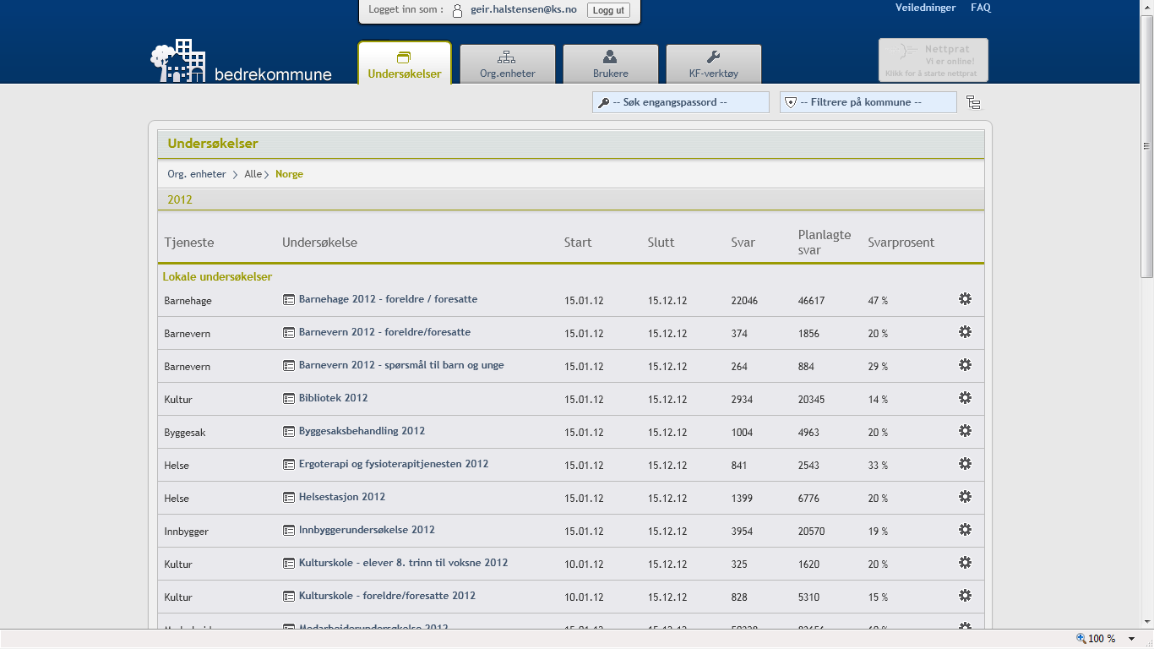1154x649 pixels.
Task: Click survey icon beside Helsestasjon 2012
Action: coord(289,497)
